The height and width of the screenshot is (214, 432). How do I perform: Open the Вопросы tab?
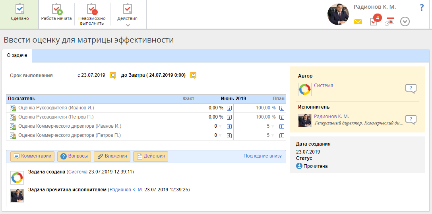[74, 156]
